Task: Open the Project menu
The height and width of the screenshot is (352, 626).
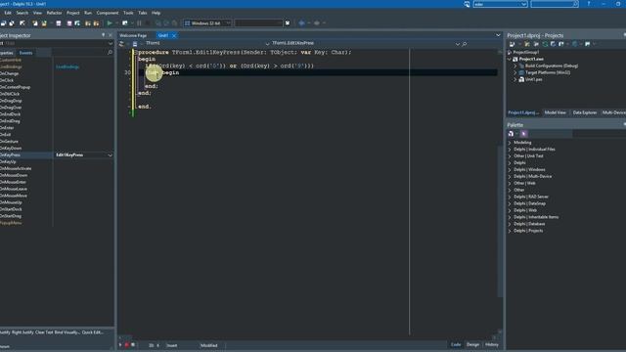Action: coord(72,13)
